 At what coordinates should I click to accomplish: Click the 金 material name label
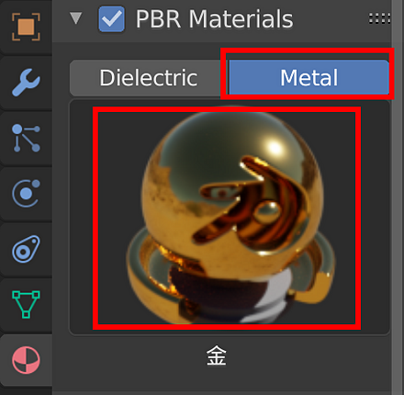pos(217,355)
